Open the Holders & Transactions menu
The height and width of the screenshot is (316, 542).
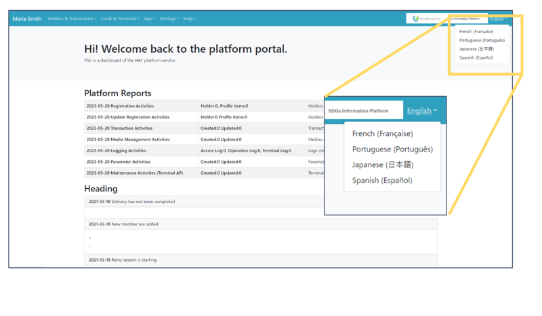click(72, 19)
